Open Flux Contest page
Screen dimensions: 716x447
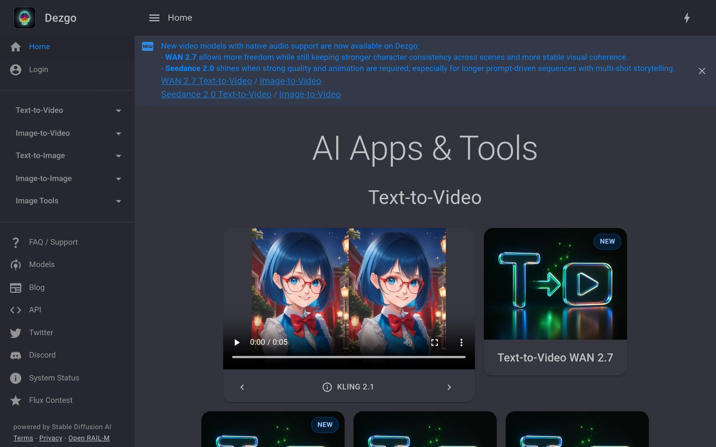67,400
